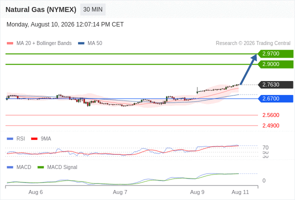Click the MACD legend icon
Viewport: 295px width, 200px height.
coord(10,167)
